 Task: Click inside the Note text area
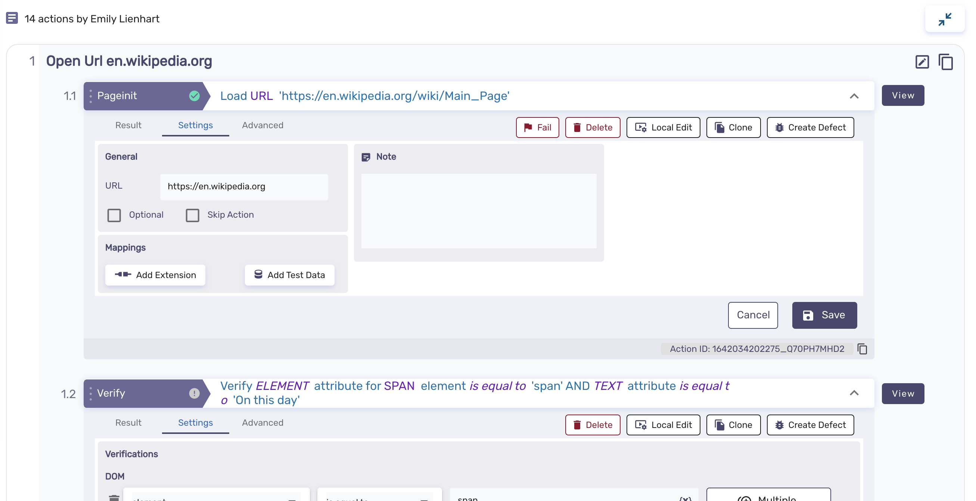[x=479, y=211]
